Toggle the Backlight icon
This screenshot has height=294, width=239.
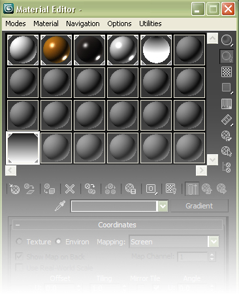(227, 56)
